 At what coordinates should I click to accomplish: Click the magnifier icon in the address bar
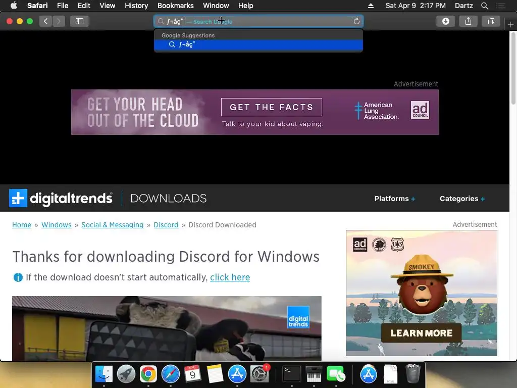point(161,21)
